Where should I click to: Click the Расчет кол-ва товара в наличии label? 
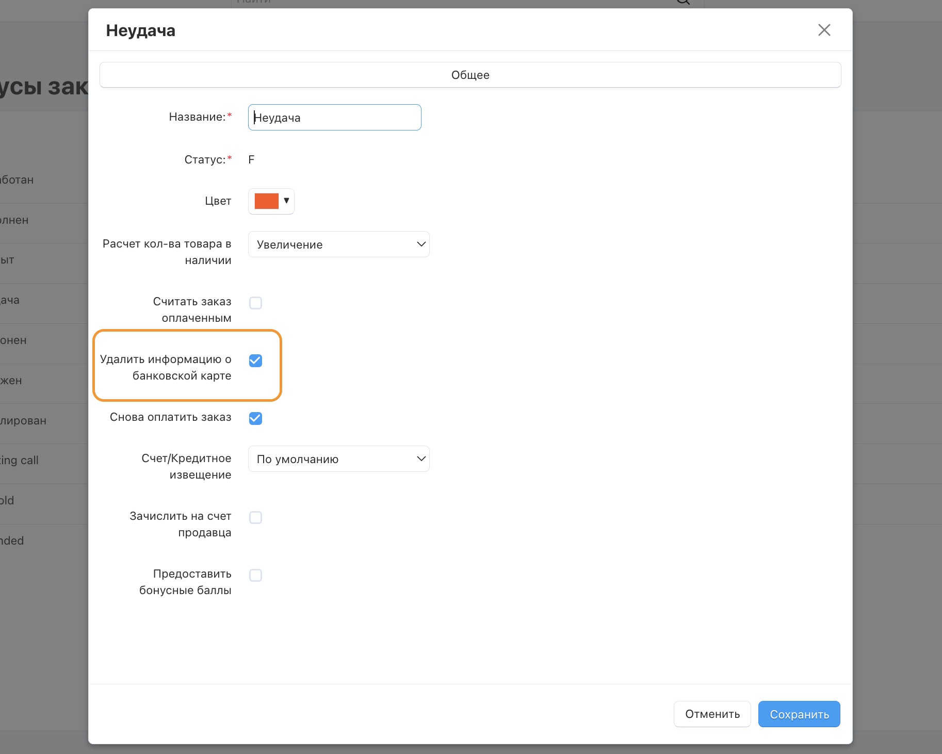tap(167, 252)
